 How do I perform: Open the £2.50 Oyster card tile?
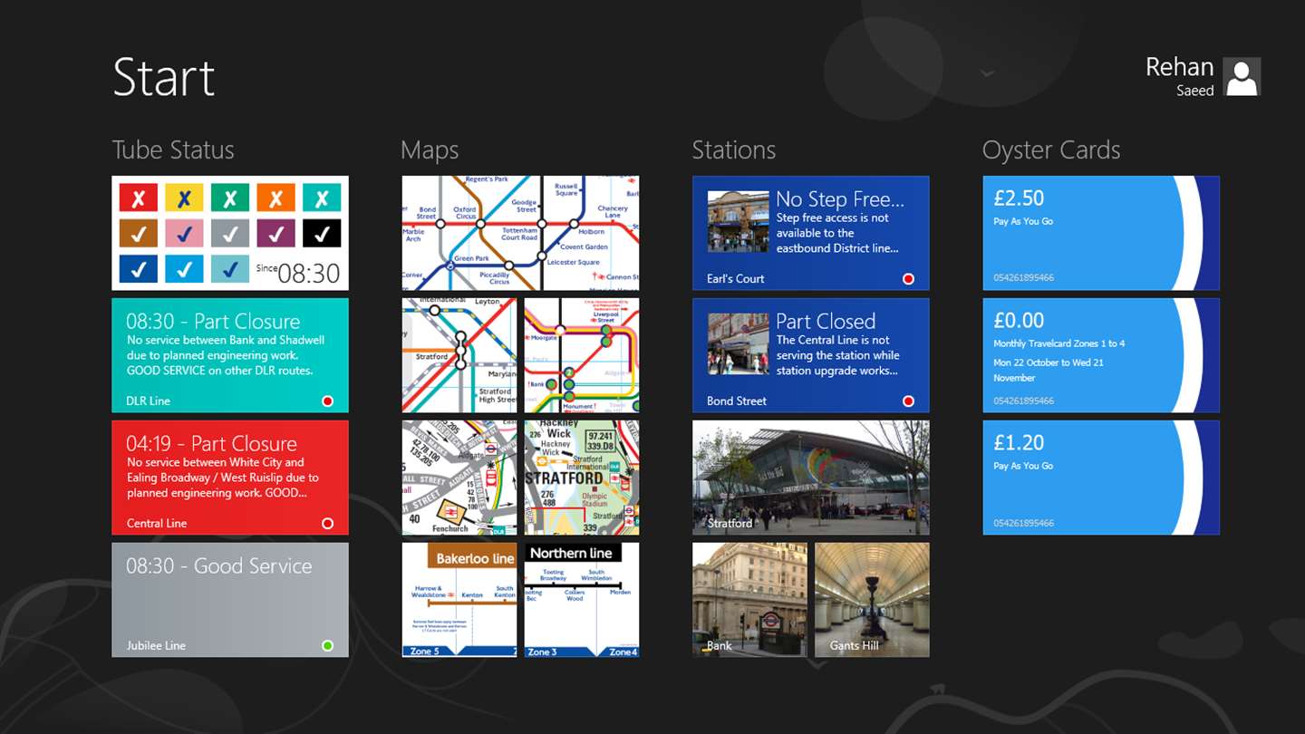[1101, 233]
